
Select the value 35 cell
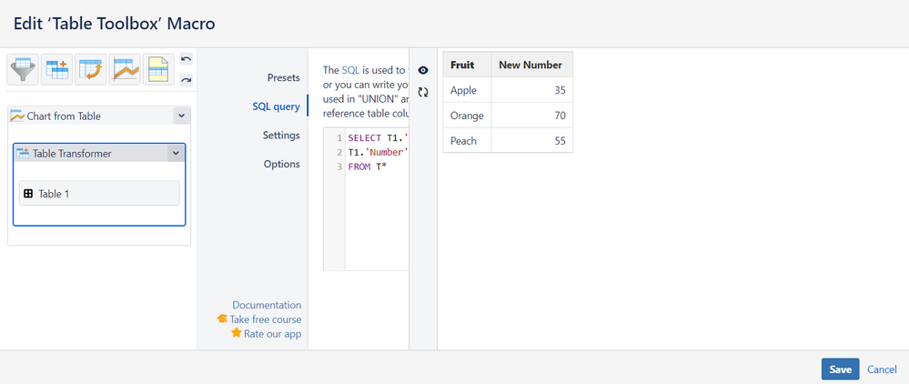pos(532,90)
